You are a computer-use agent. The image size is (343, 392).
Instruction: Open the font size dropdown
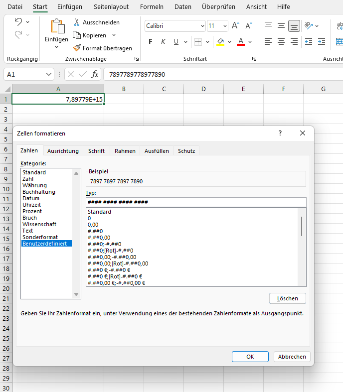[224, 26]
